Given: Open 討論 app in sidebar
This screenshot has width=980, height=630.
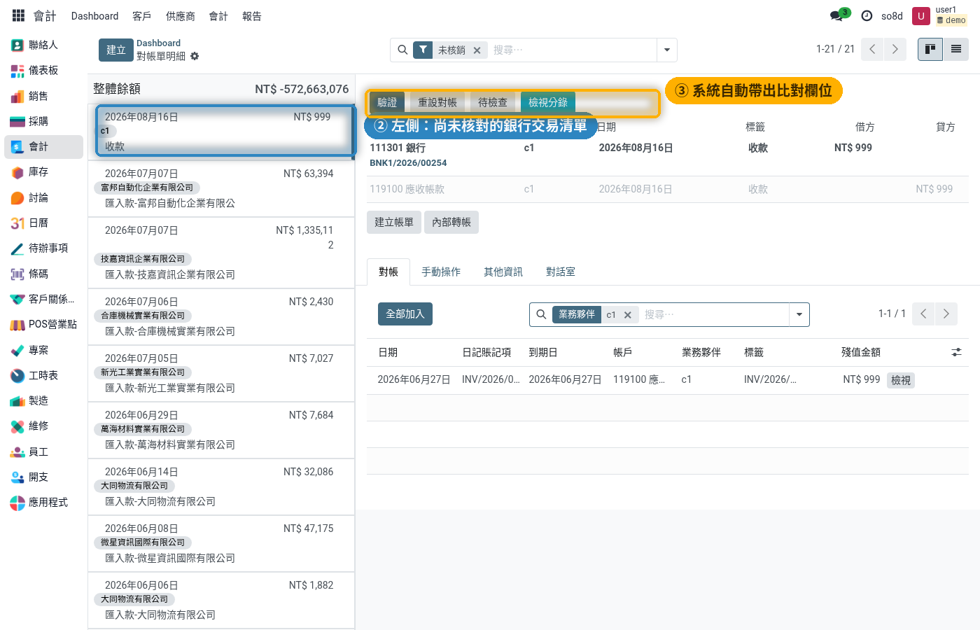Looking at the screenshot, I should coord(43,197).
